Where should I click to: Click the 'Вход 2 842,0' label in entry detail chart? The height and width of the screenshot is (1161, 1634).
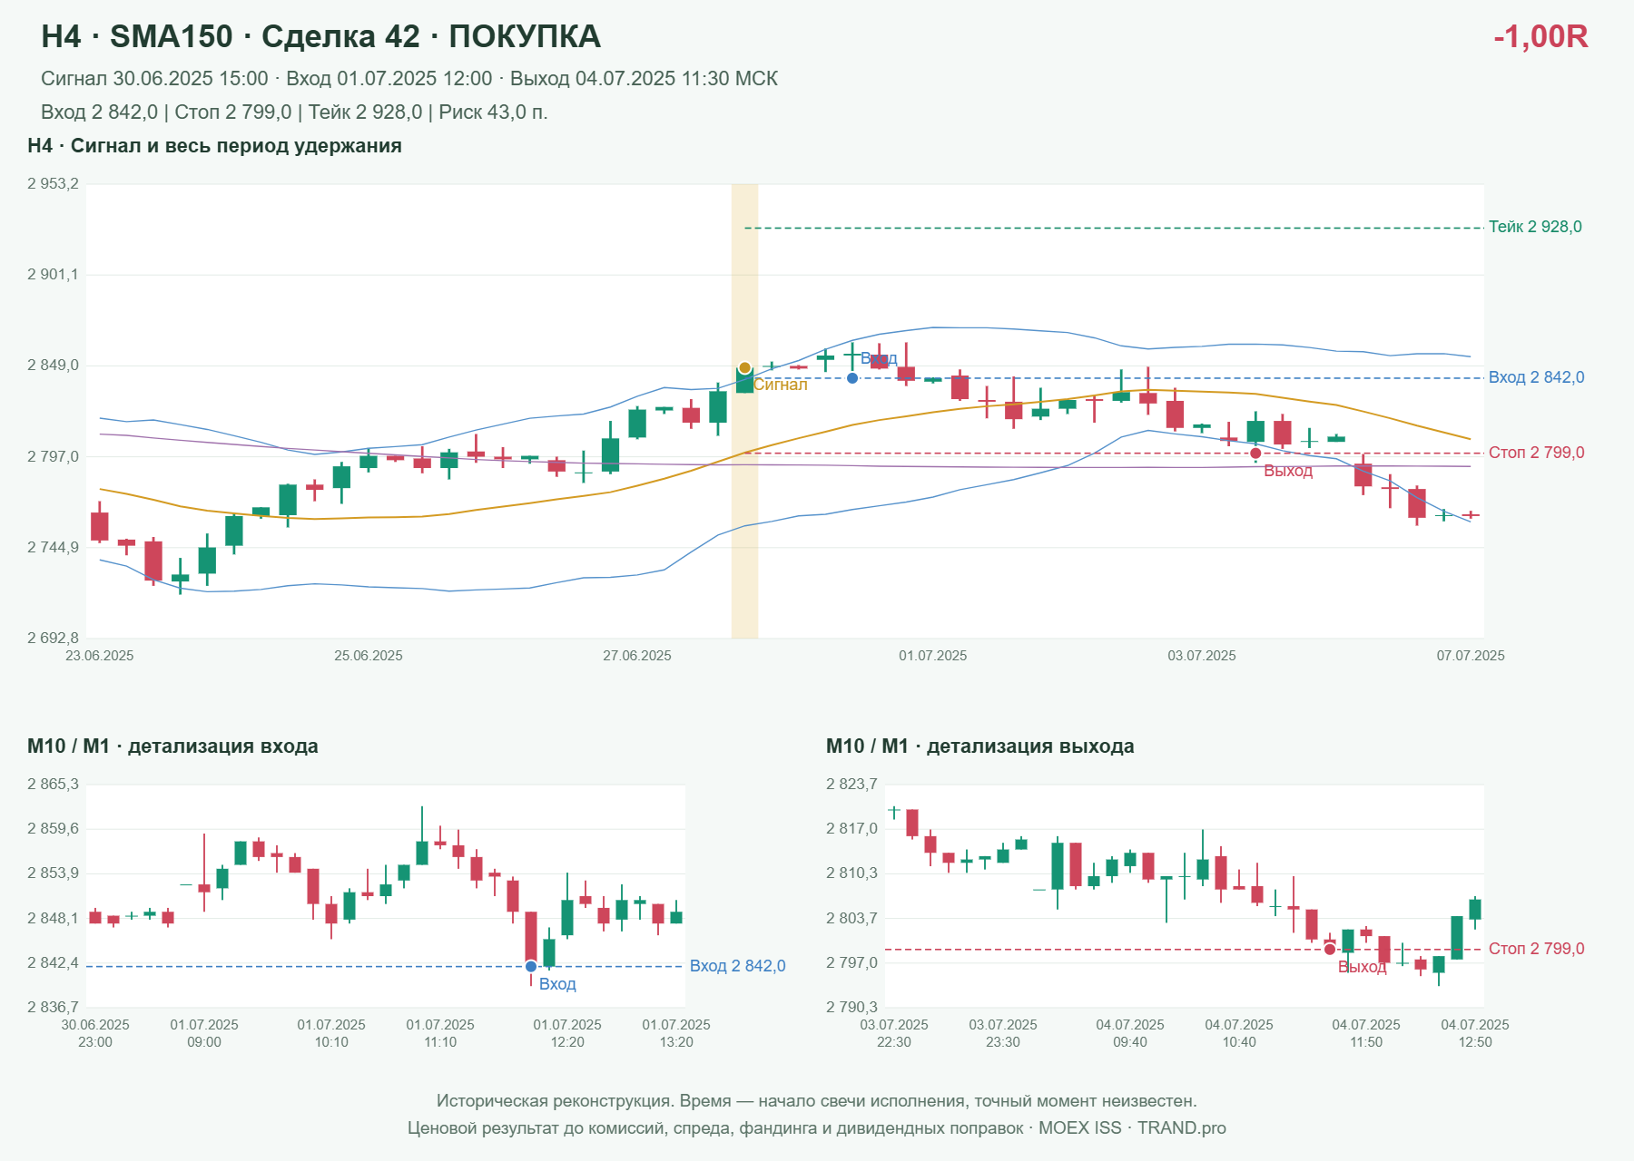(737, 966)
